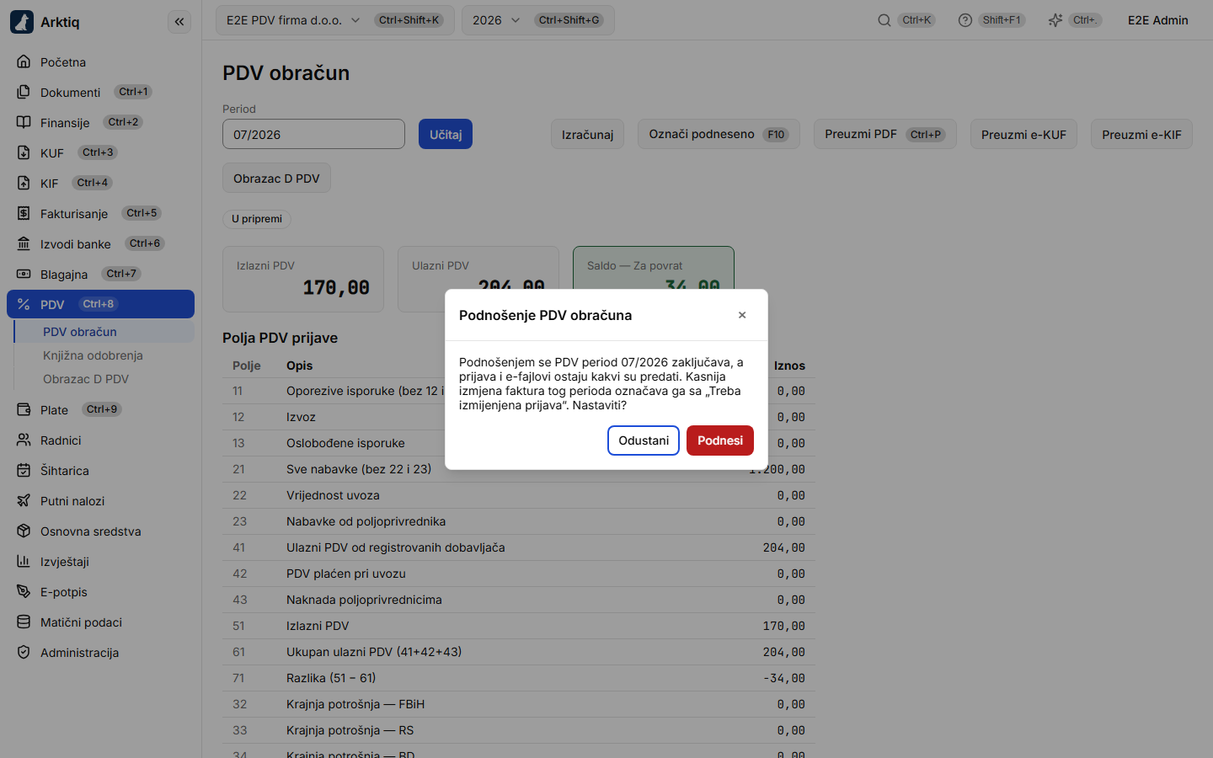Click the Plate payroll icon
1213x758 pixels.
point(24,409)
